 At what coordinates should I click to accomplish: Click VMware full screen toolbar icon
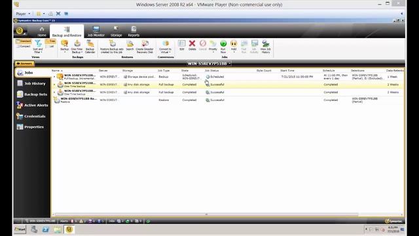(x=58, y=14)
